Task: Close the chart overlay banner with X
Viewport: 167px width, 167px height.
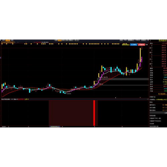Action: [x=147, y=45]
